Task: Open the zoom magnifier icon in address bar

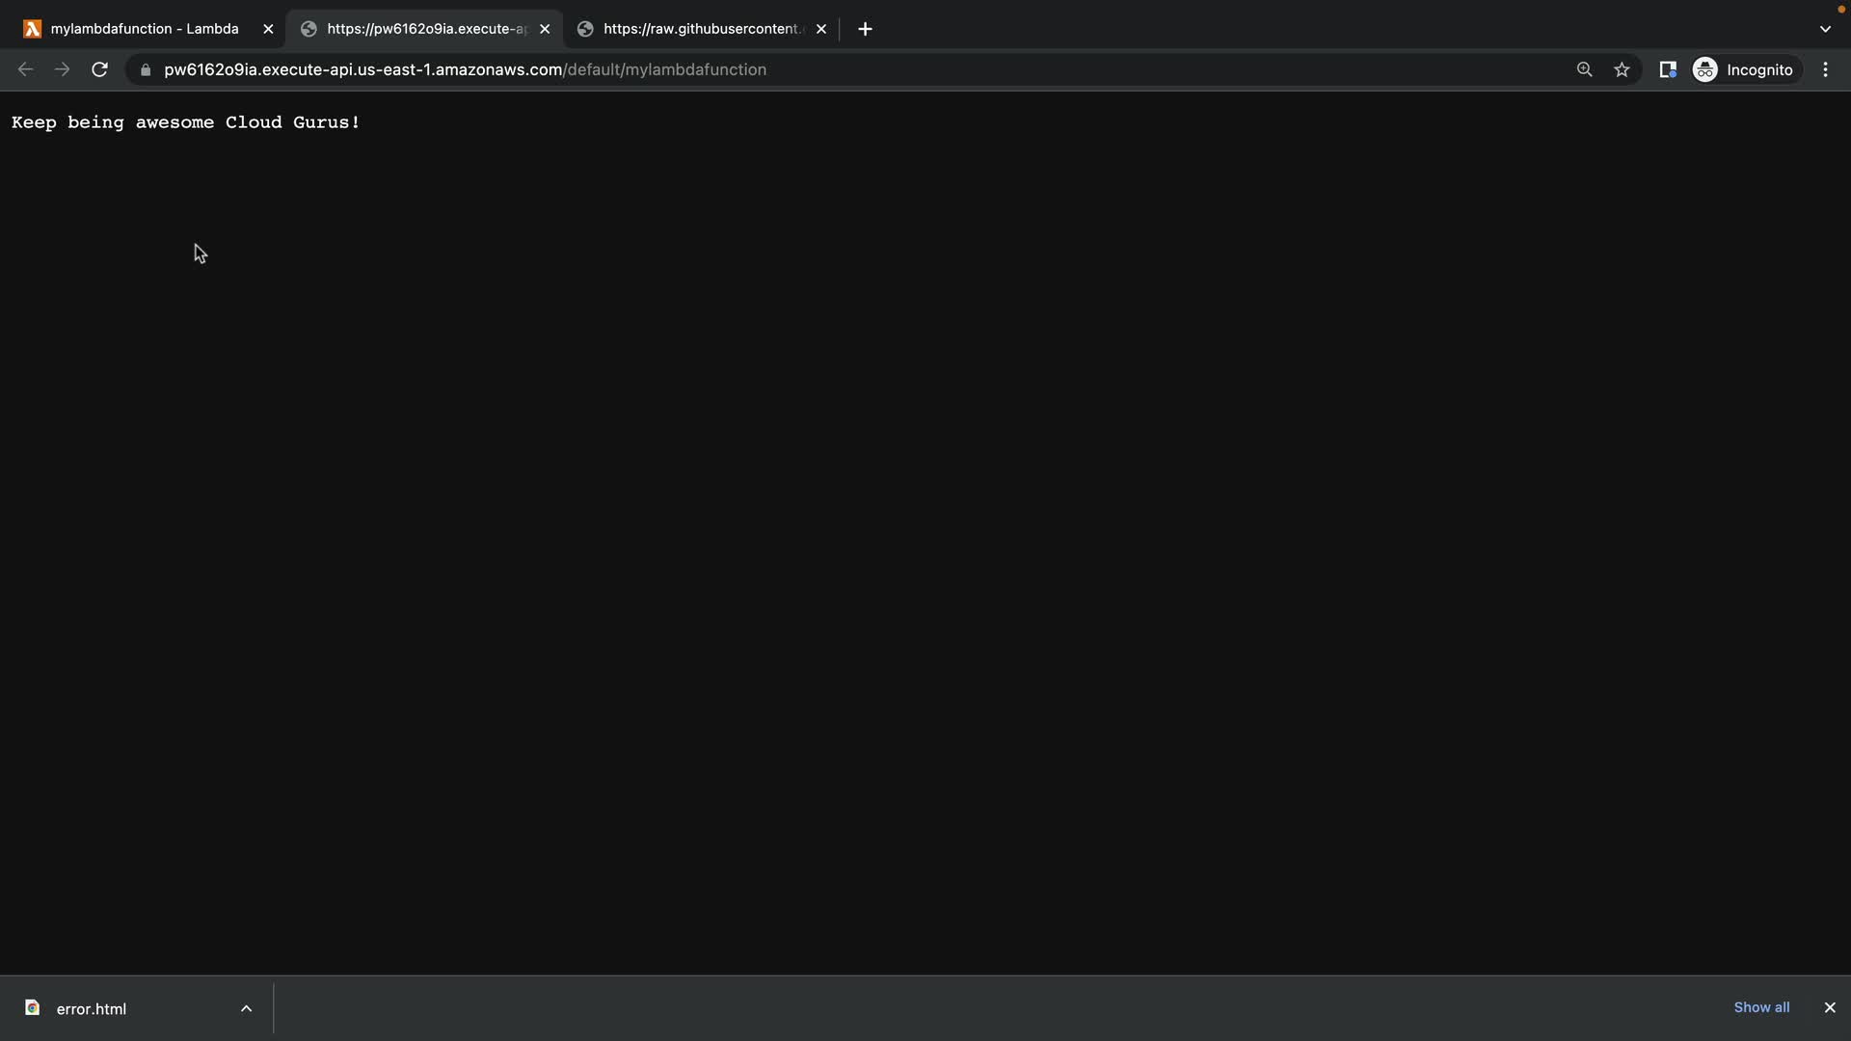Action: click(1584, 69)
